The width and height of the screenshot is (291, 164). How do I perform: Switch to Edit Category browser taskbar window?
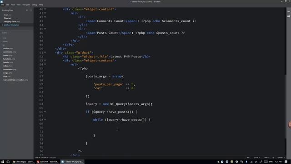[23, 162]
